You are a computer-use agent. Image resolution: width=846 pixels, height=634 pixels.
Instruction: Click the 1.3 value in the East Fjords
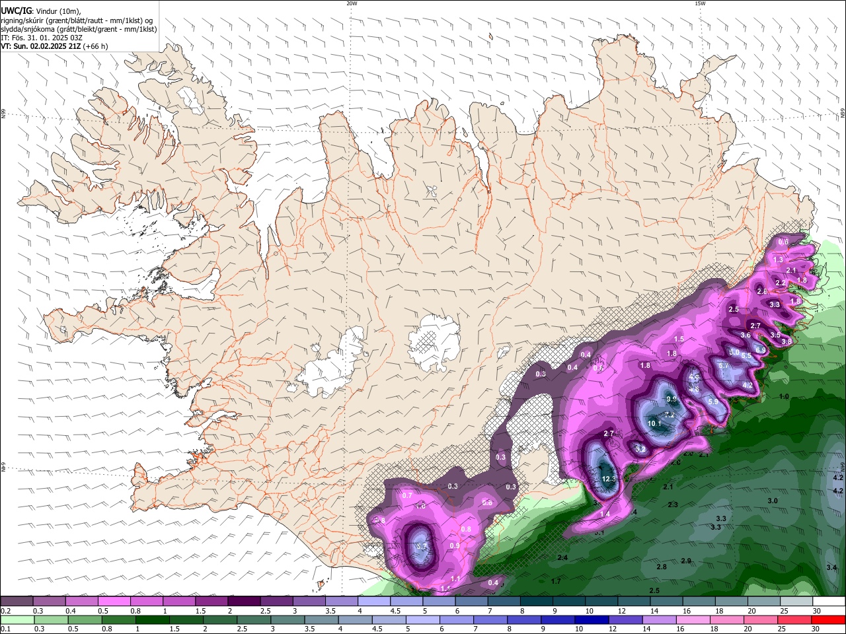(x=779, y=260)
